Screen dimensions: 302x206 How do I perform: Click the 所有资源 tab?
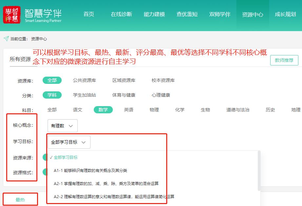click(20, 59)
